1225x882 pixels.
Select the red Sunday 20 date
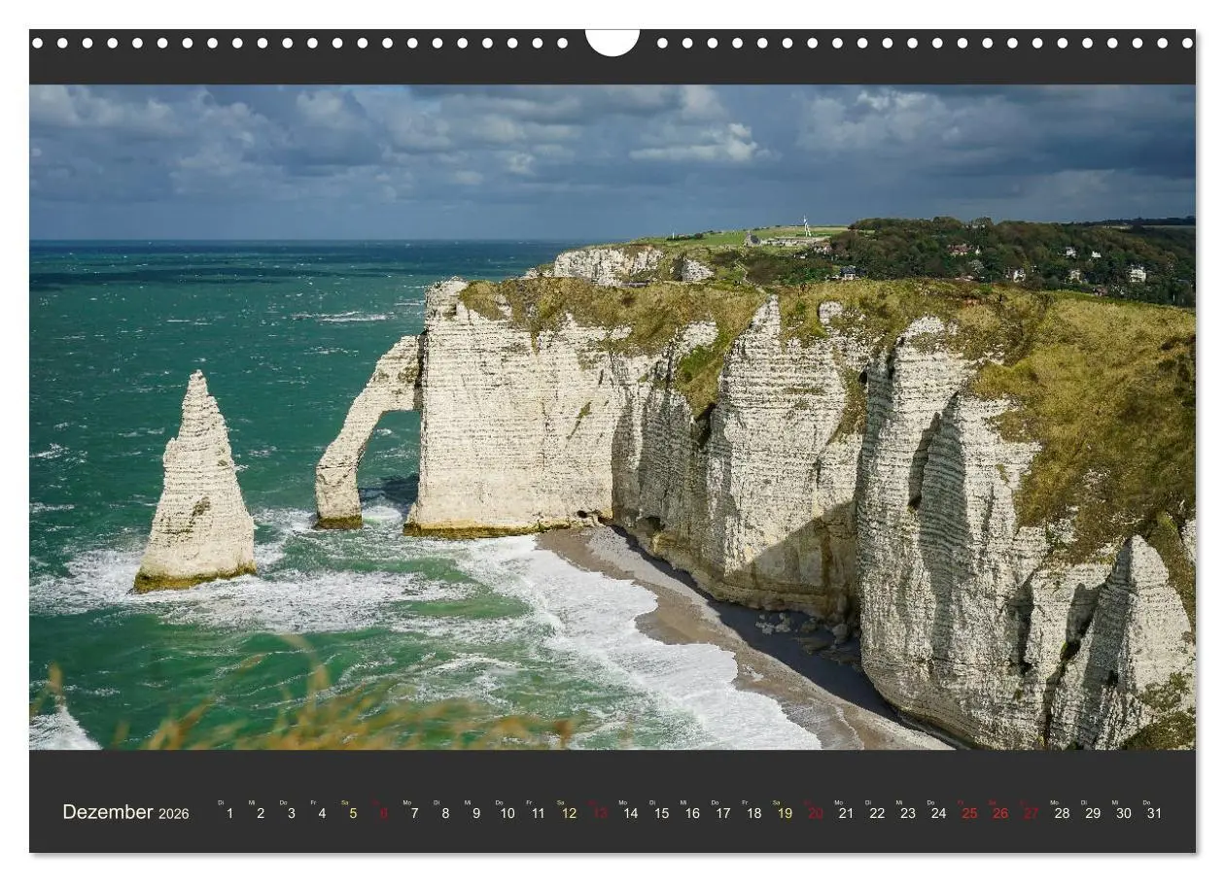[x=816, y=814]
